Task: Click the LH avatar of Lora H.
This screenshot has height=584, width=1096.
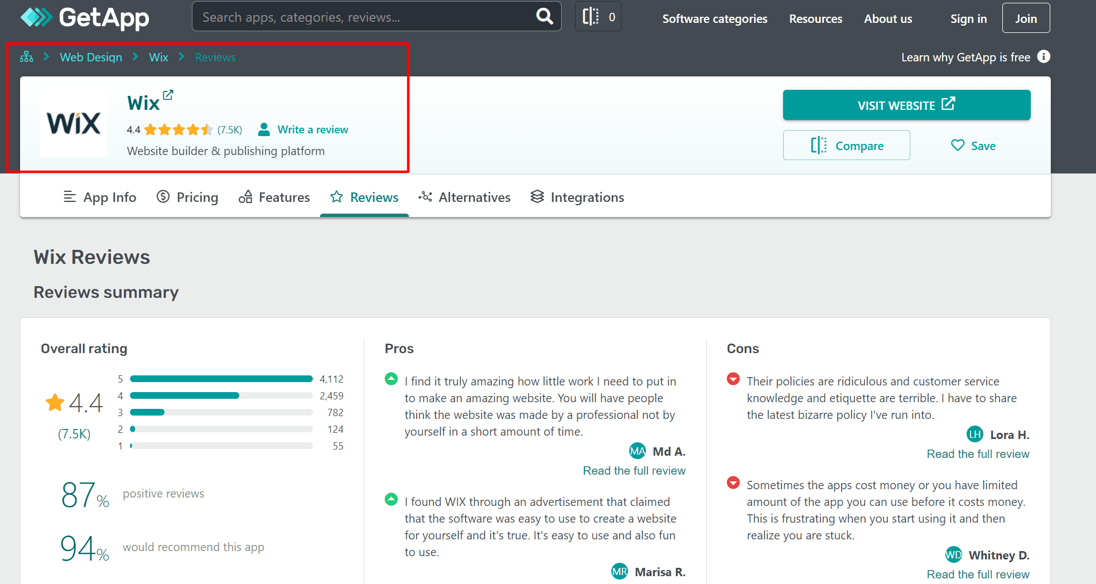Action: pyautogui.click(x=975, y=434)
